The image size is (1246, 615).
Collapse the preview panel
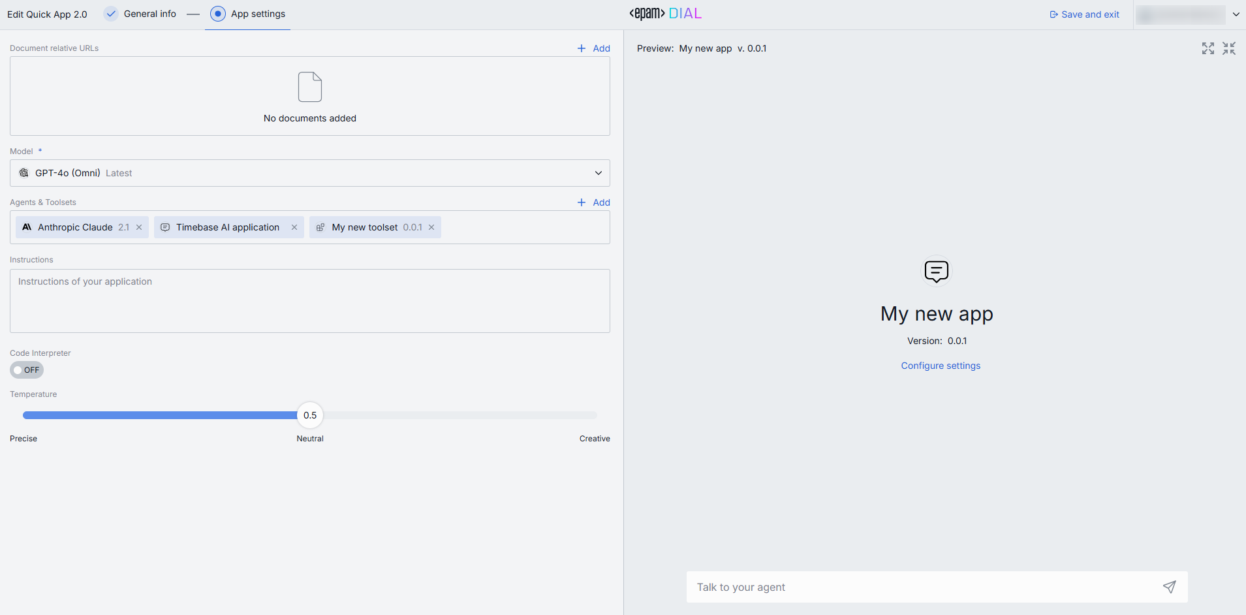click(x=1229, y=48)
